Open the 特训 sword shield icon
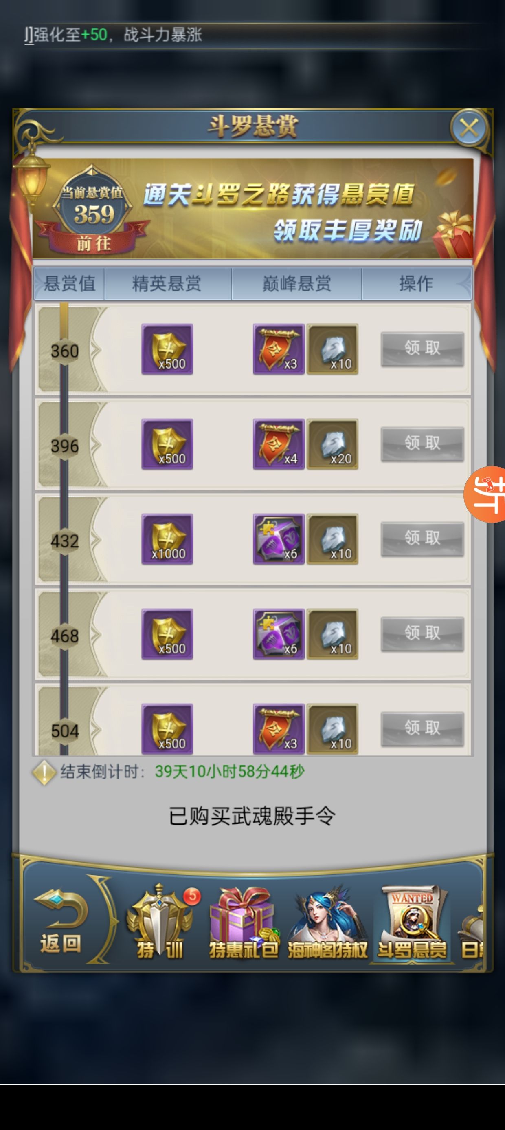The height and width of the screenshot is (1130, 505). (x=160, y=922)
